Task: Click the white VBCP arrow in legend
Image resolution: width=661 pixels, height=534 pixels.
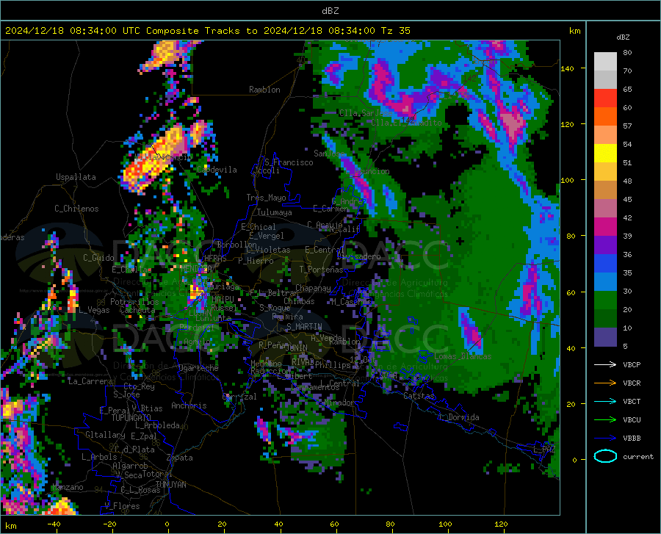Action: (605, 364)
